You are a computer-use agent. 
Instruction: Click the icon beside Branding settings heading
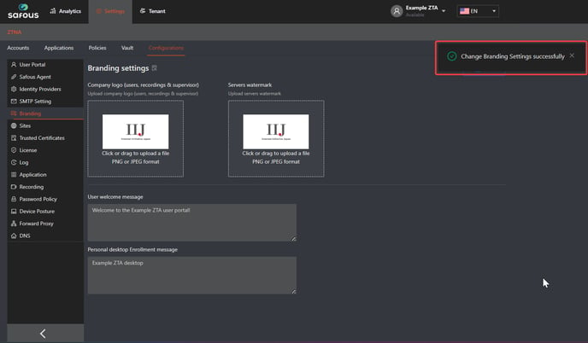click(154, 68)
